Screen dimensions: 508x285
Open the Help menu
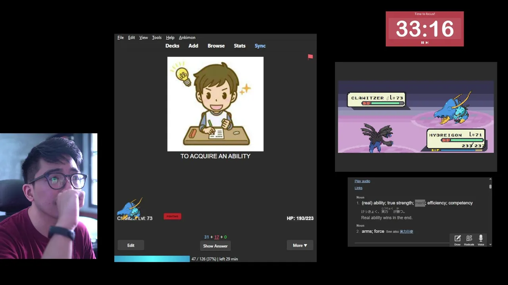(170, 38)
